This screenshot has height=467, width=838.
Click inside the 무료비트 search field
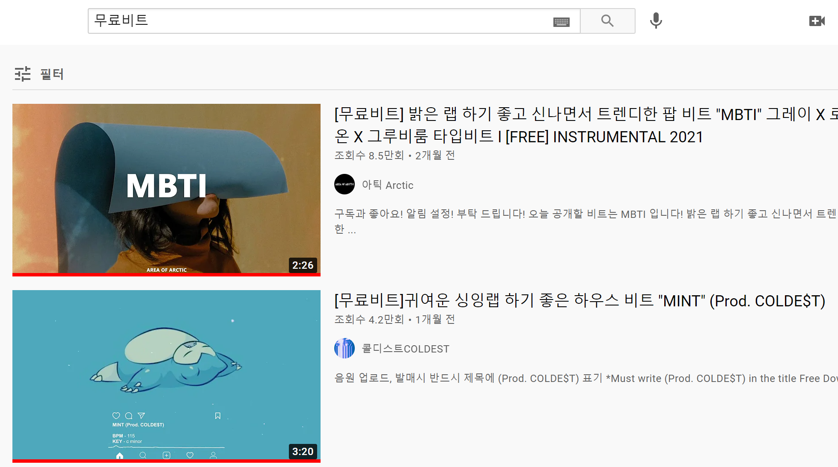(x=317, y=21)
